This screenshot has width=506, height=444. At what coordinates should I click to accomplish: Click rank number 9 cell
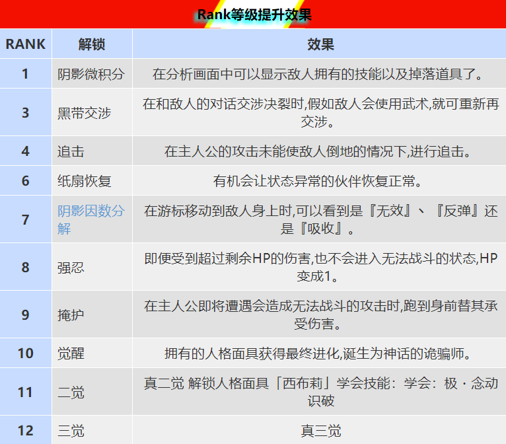(x=26, y=314)
